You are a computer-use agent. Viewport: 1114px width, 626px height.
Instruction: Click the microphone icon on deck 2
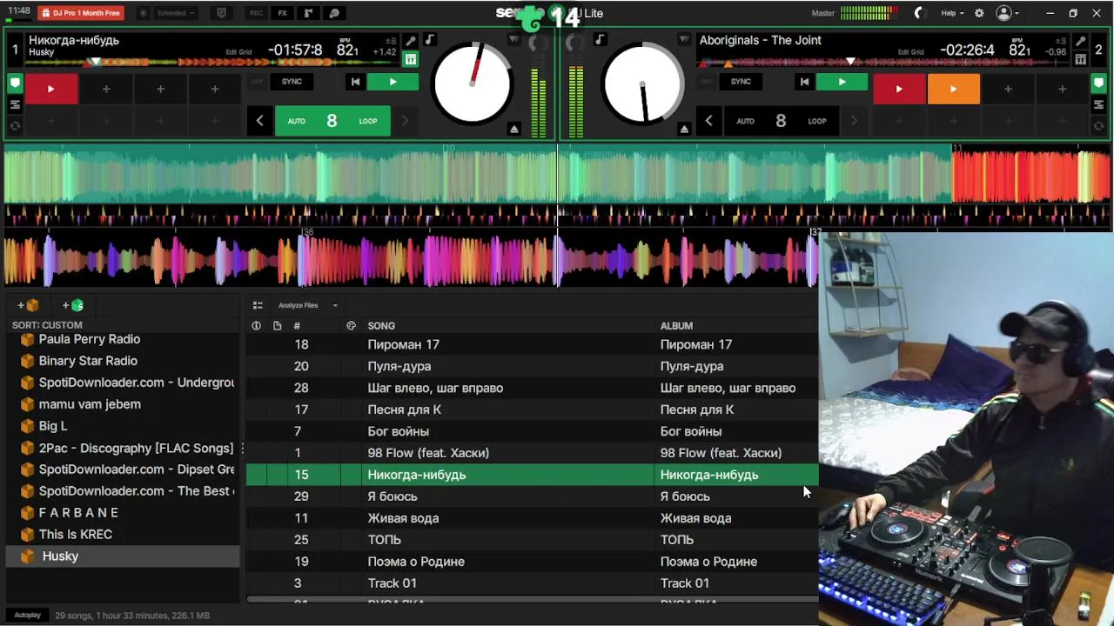point(1080,42)
